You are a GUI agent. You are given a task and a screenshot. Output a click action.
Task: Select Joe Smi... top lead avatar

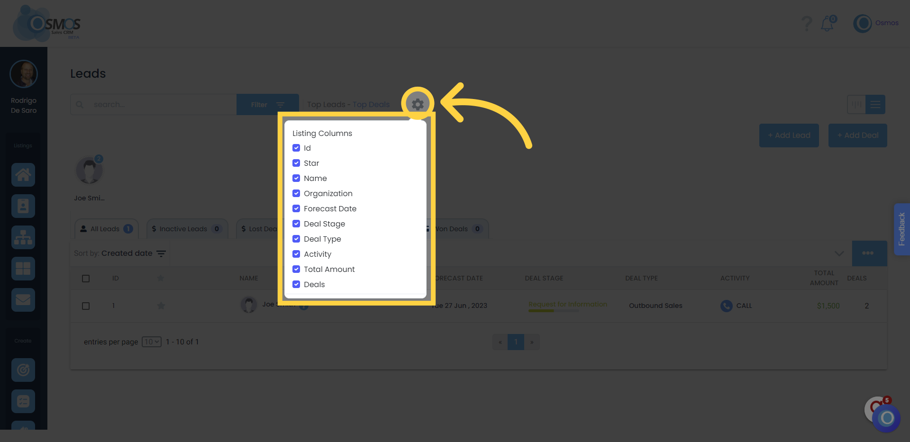89,171
